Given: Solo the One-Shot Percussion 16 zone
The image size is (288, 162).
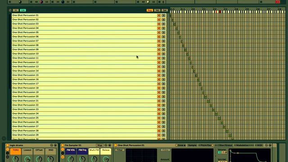Looking at the screenshot, I should [x=164, y=80].
